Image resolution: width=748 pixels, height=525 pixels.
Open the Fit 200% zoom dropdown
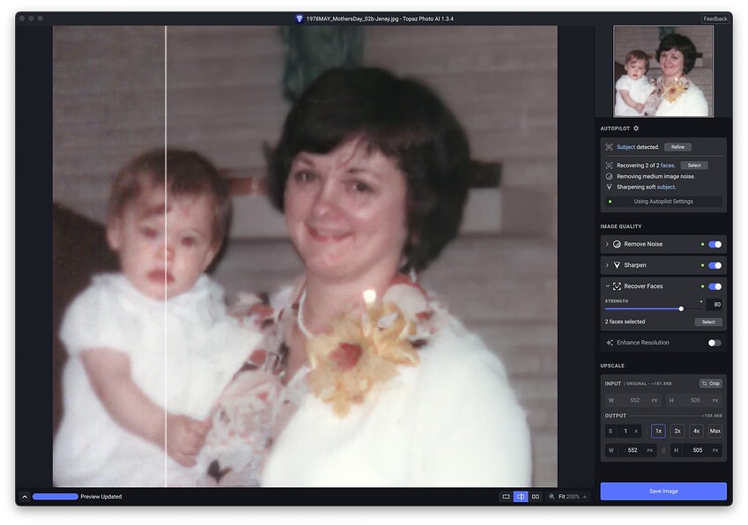pos(573,497)
